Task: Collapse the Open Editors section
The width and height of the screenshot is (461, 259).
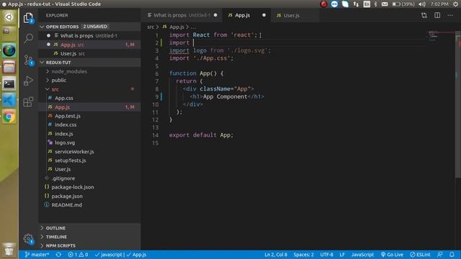Action: pyautogui.click(x=89, y=27)
